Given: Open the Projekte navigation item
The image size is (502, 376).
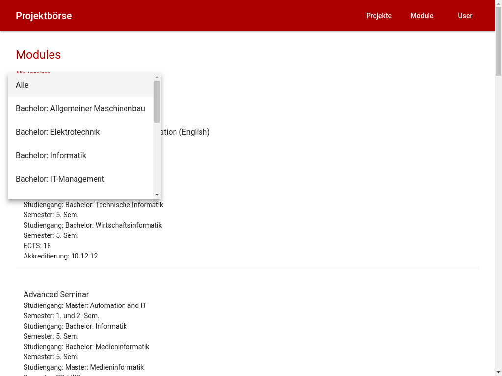Looking at the screenshot, I should click(379, 16).
